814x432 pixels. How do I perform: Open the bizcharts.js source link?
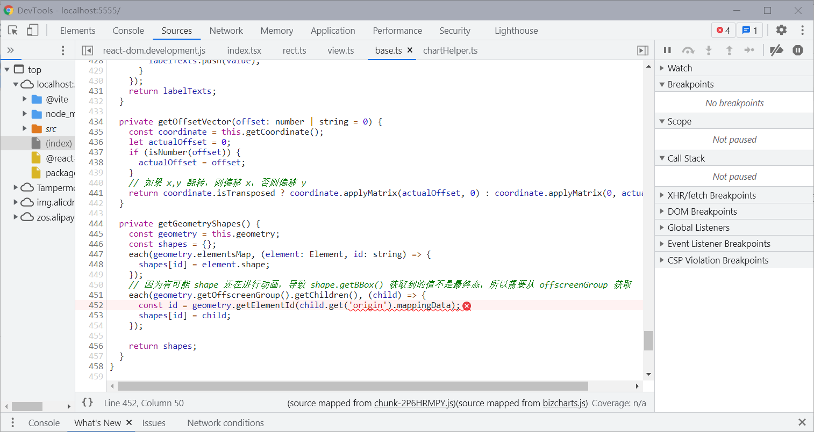[564, 403]
